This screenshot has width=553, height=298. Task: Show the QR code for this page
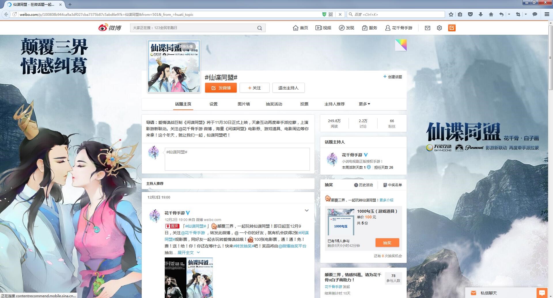coord(331,14)
